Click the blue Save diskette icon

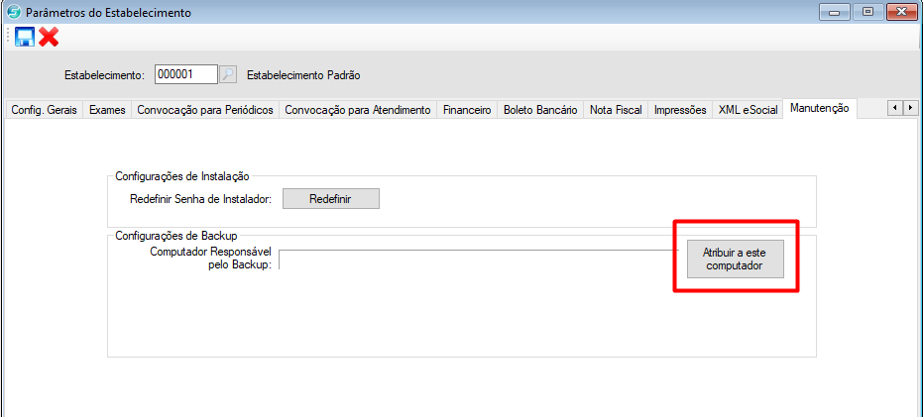point(25,37)
